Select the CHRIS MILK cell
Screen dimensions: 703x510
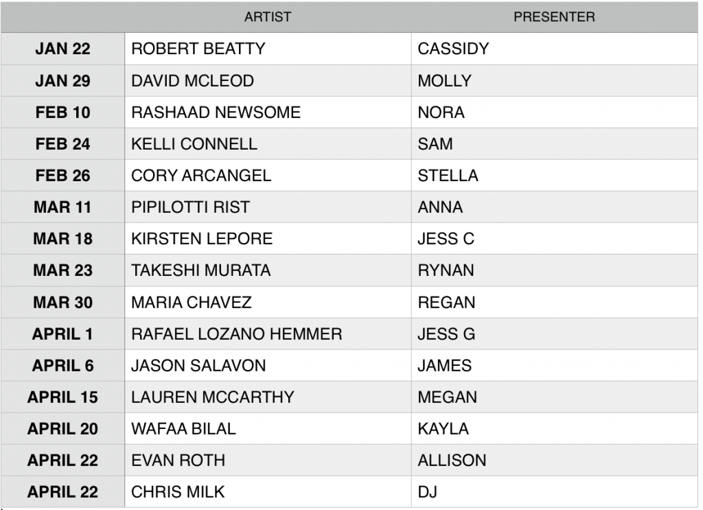(268, 492)
